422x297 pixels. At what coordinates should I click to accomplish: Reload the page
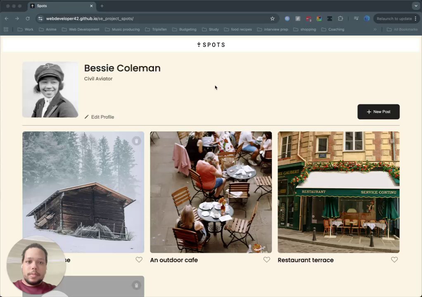[27, 19]
